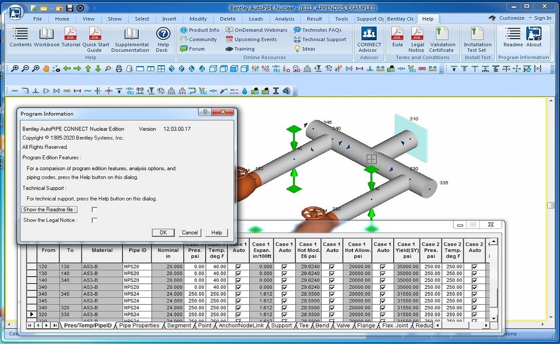Click the Save disk icon in quick access
This screenshot has width=560, height=344.
(70, 8)
